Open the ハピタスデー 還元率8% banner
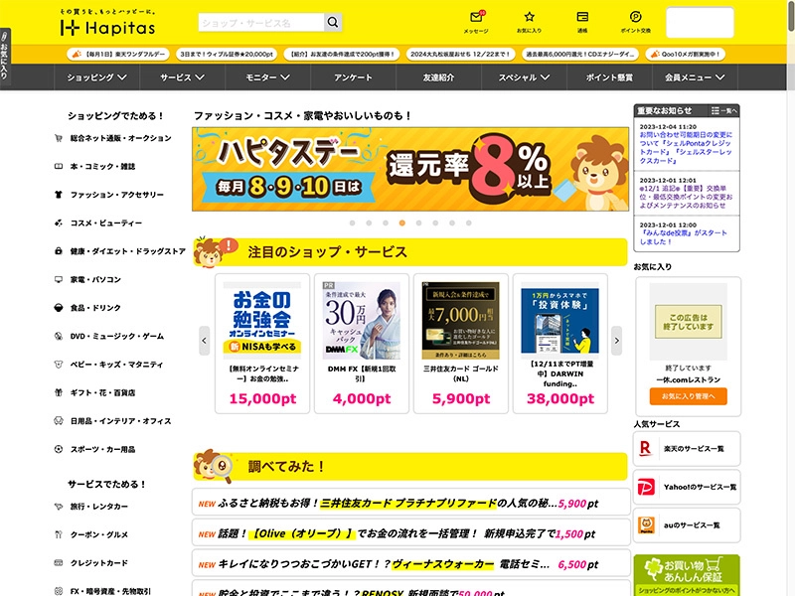This screenshot has height=596, width=795. tap(410, 169)
